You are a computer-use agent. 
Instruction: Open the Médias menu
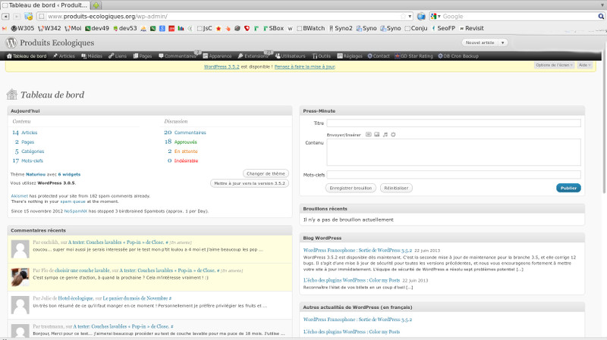click(92, 56)
